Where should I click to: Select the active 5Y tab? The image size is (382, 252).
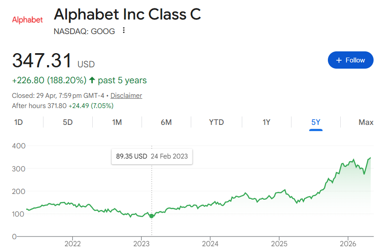(316, 122)
